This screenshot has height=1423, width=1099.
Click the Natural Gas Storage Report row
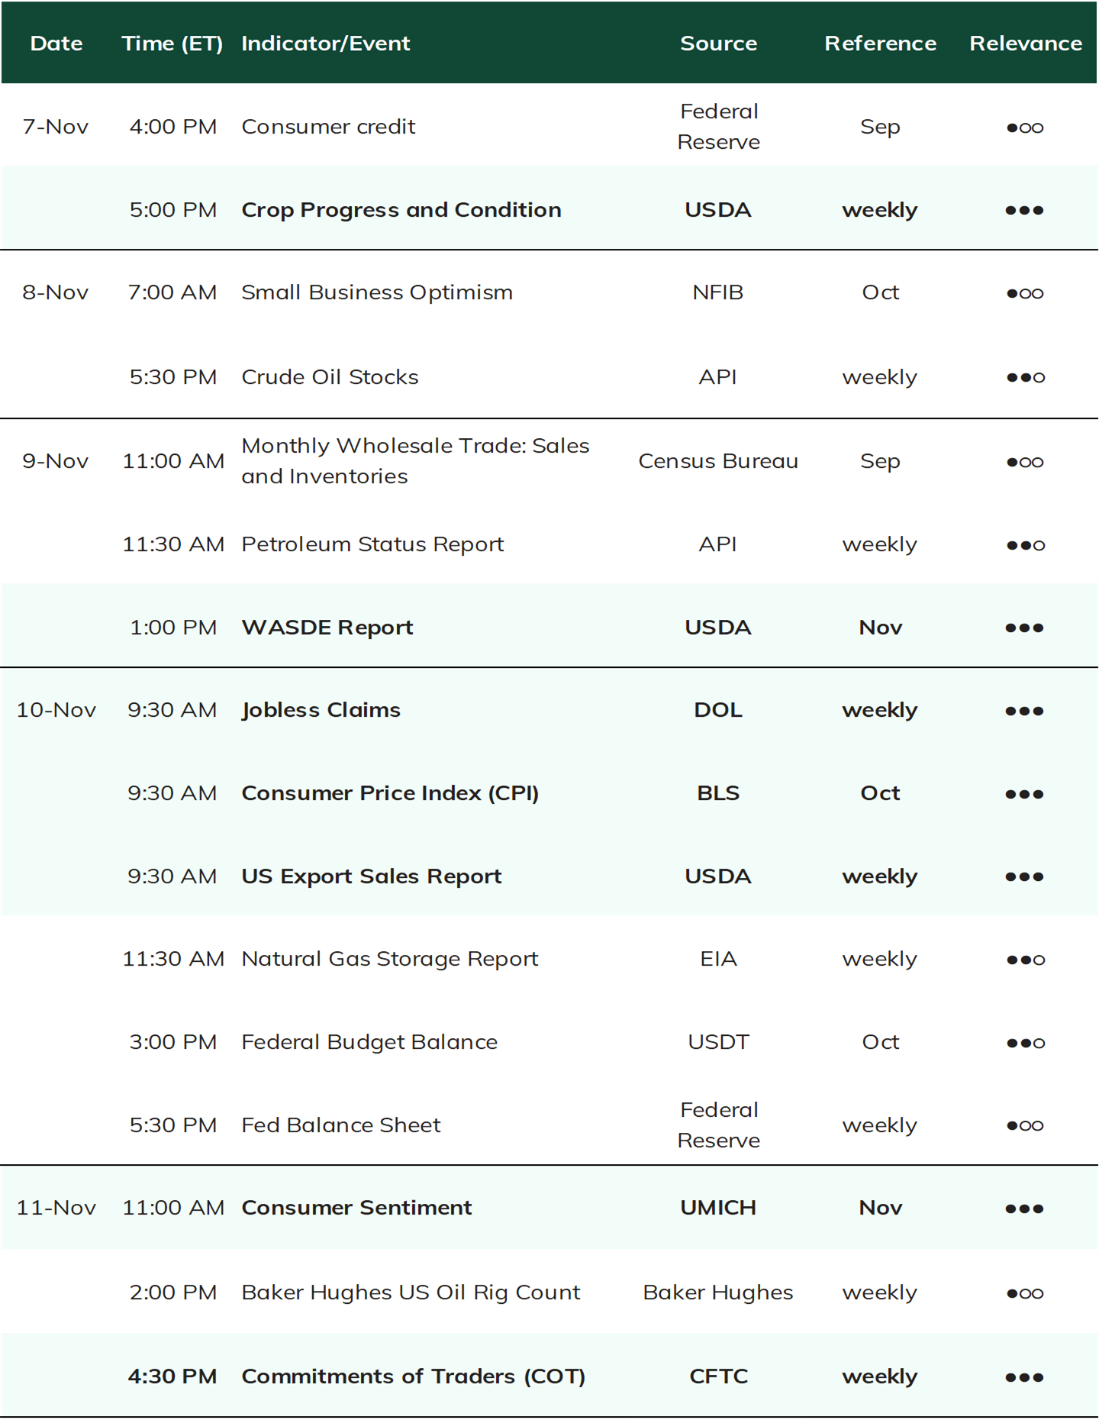click(549, 959)
